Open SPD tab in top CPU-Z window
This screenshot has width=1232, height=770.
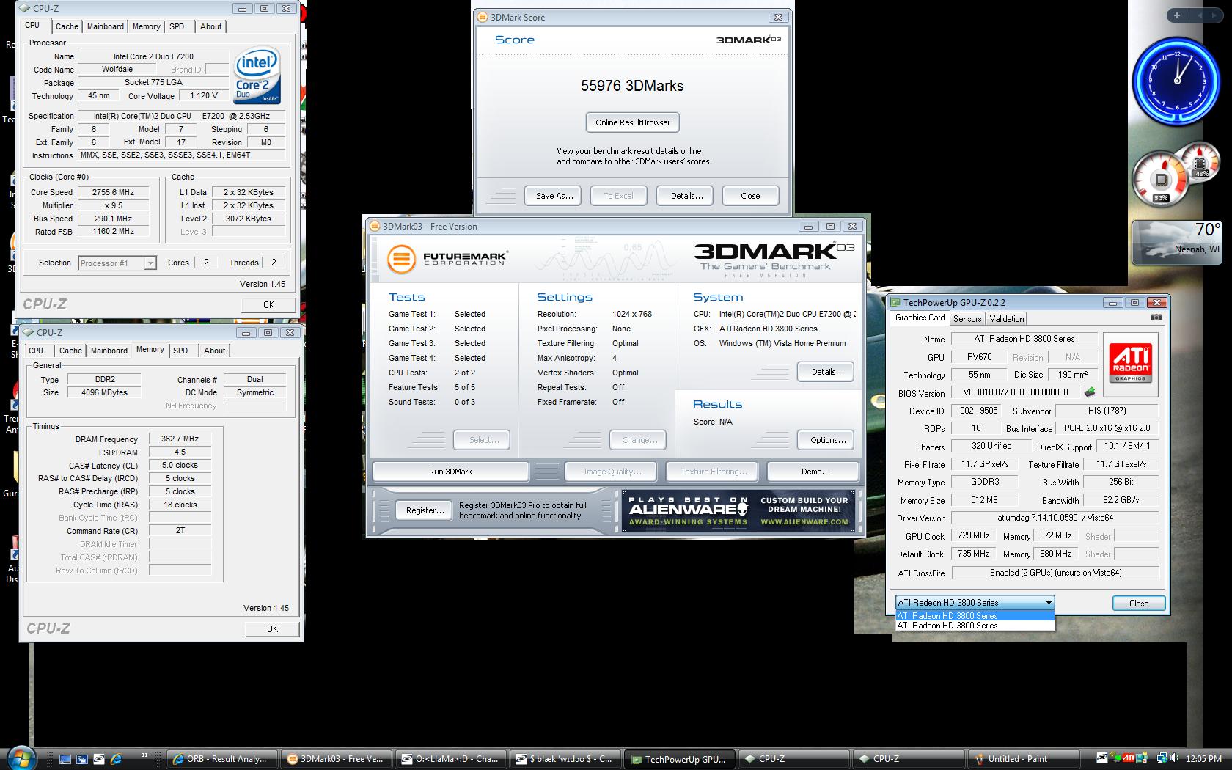(x=177, y=26)
